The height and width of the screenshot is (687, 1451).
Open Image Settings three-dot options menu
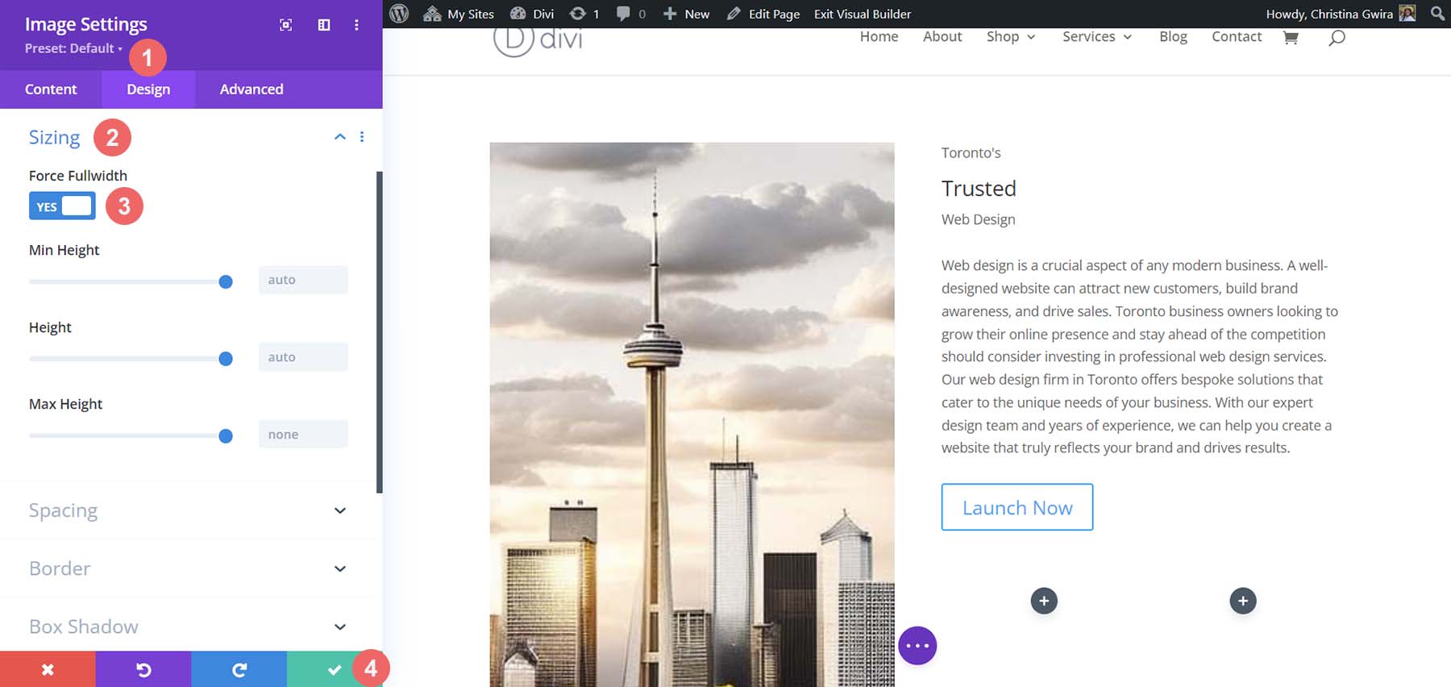click(356, 25)
